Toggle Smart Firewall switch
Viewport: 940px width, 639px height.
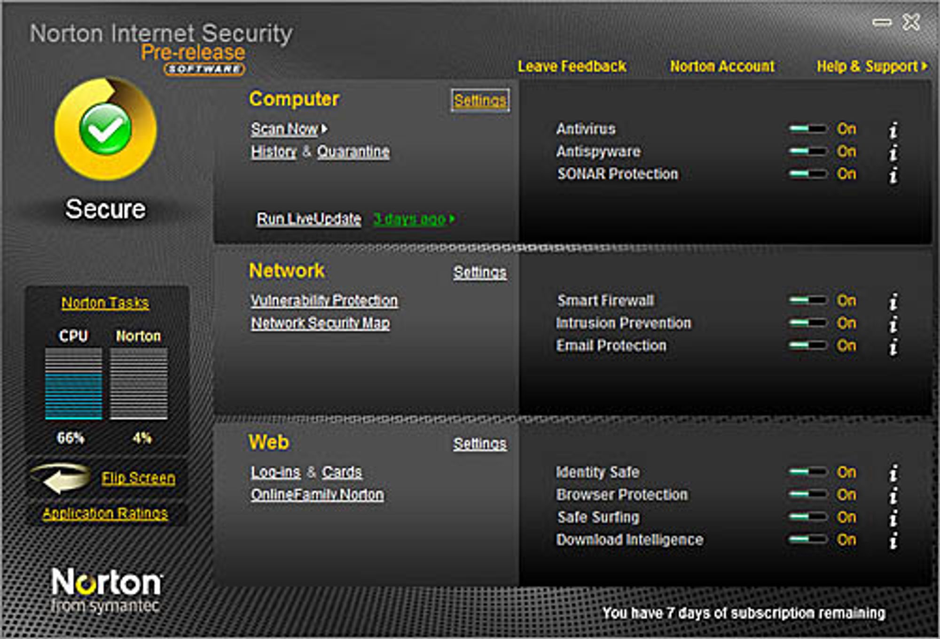pyautogui.click(x=808, y=300)
